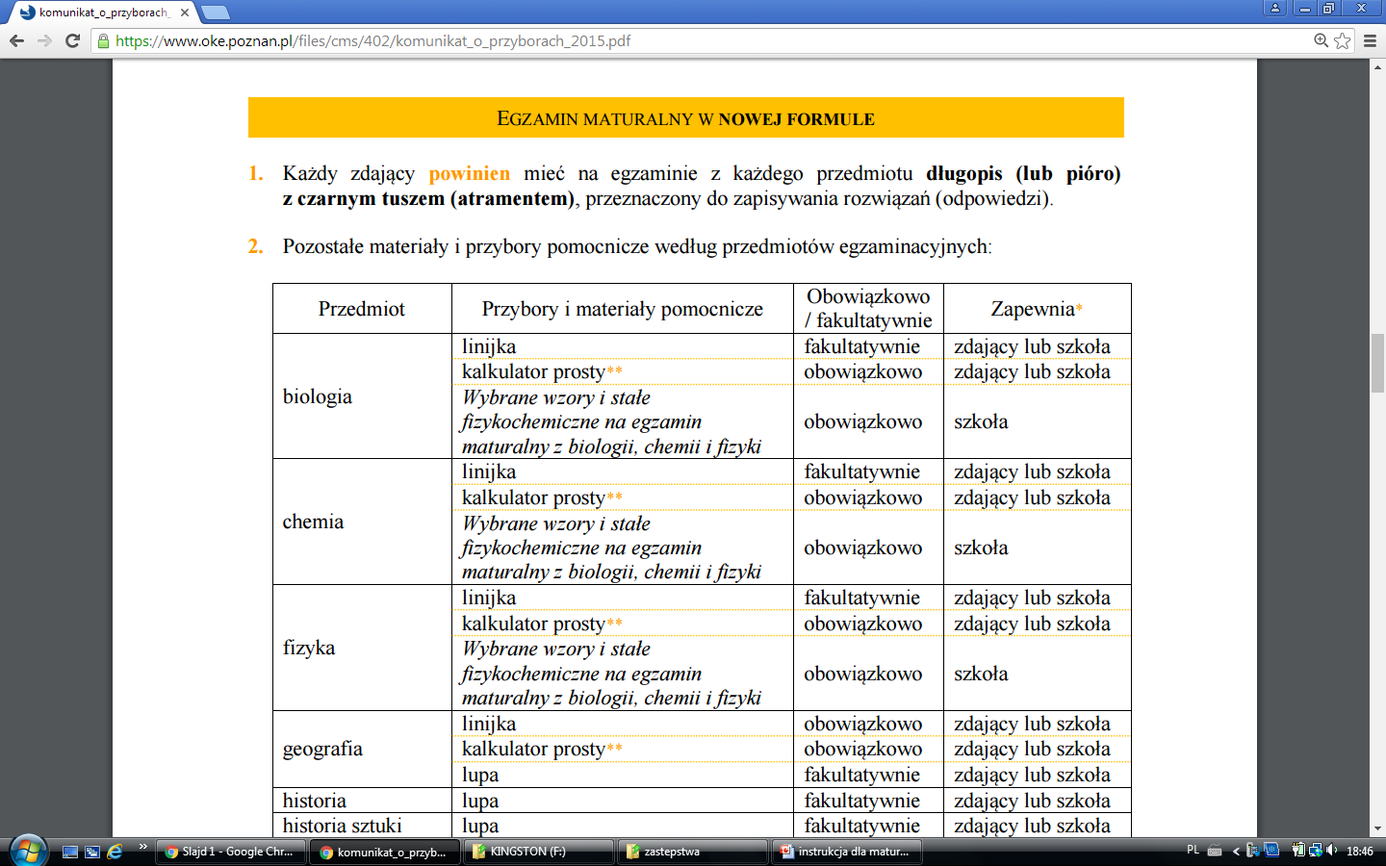Image resolution: width=1386 pixels, height=866 pixels.
Task: Reload the current PDF page
Action: [x=72, y=40]
